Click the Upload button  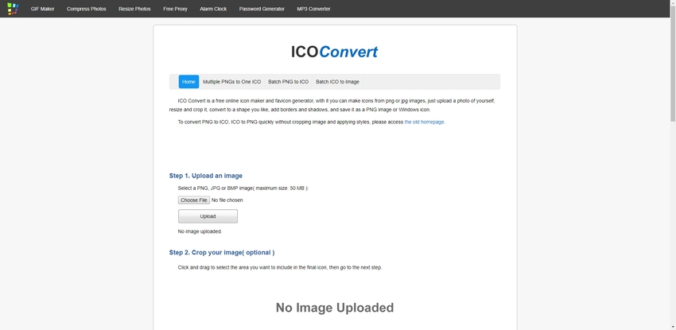click(208, 216)
